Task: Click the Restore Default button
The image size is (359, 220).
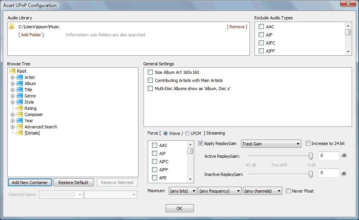Action: pos(73,182)
